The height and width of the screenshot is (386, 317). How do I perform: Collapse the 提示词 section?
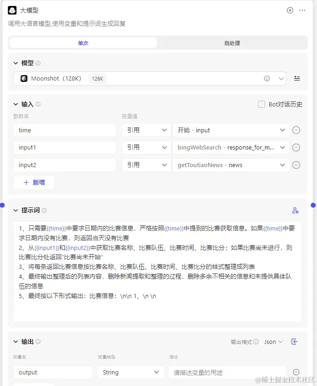(x=16, y=211)
